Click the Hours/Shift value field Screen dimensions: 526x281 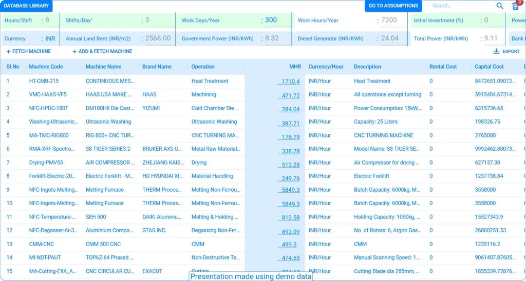[x=50, y=21]
